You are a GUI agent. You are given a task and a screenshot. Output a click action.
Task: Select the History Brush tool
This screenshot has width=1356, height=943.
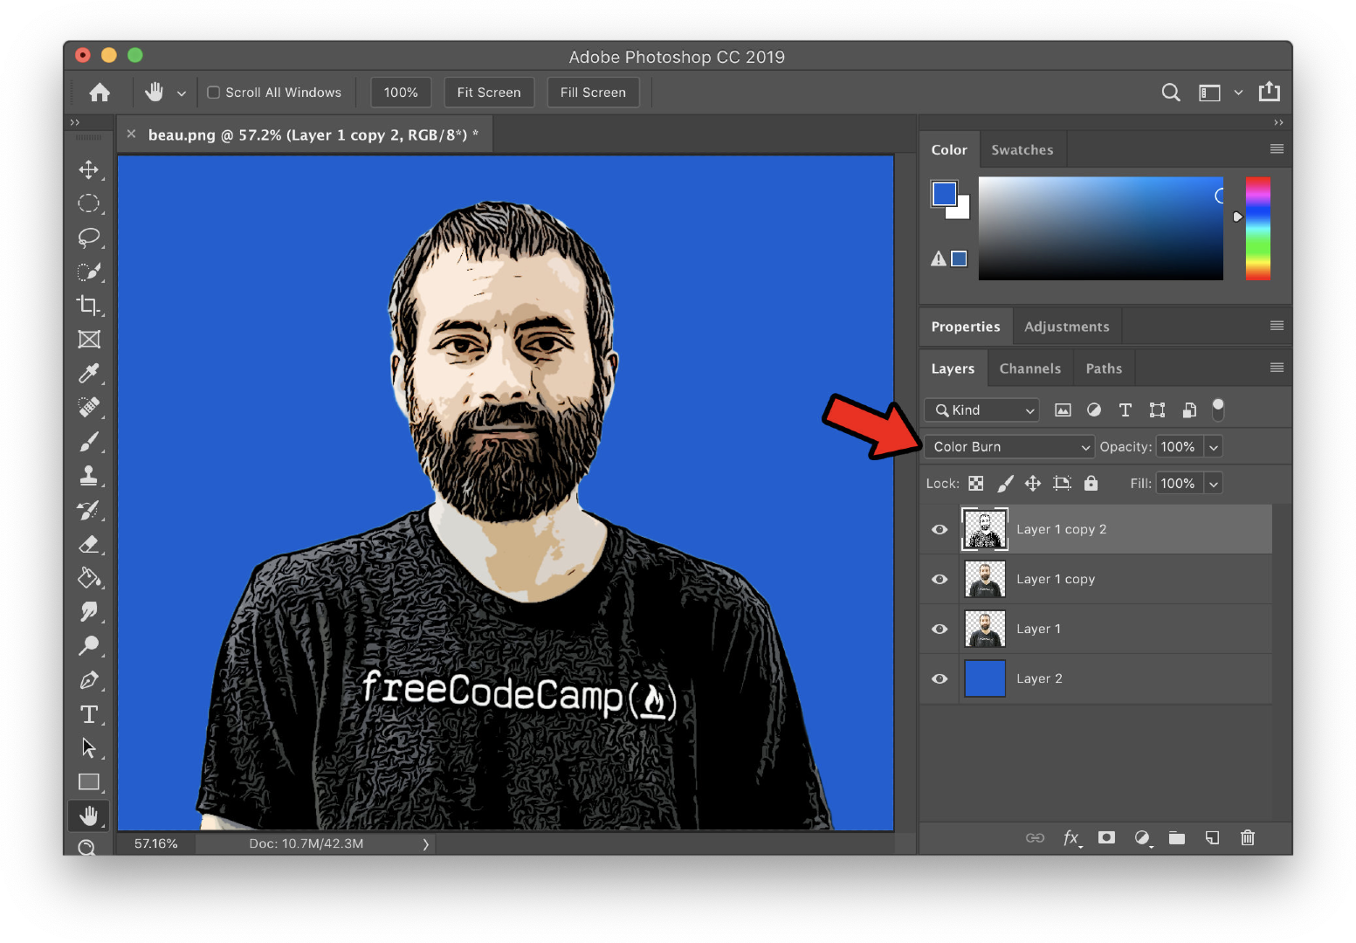[x=88, y=510]
